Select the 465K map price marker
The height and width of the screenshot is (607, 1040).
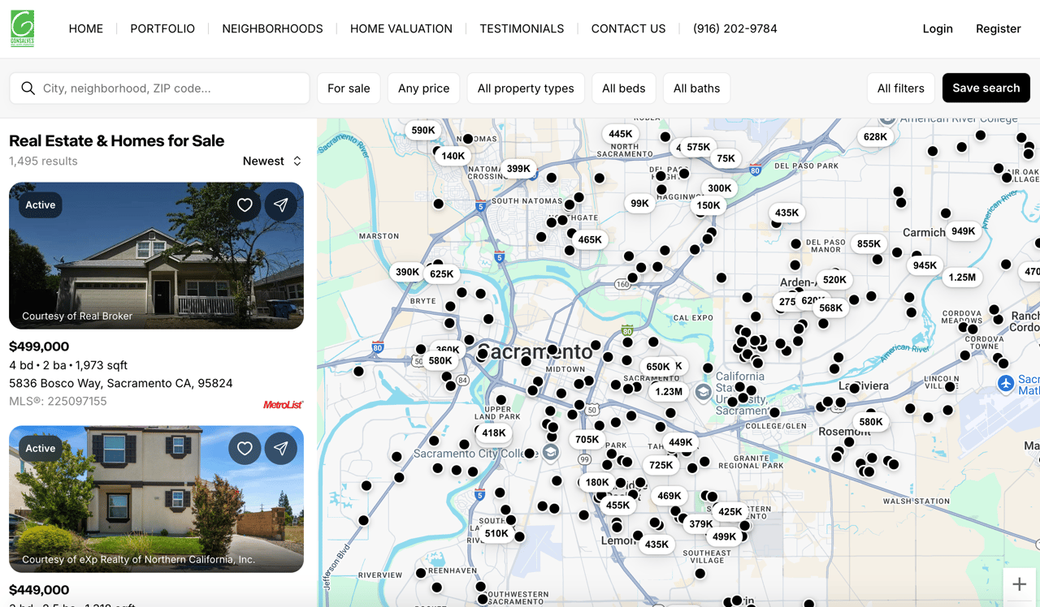[x=590, y=239]
